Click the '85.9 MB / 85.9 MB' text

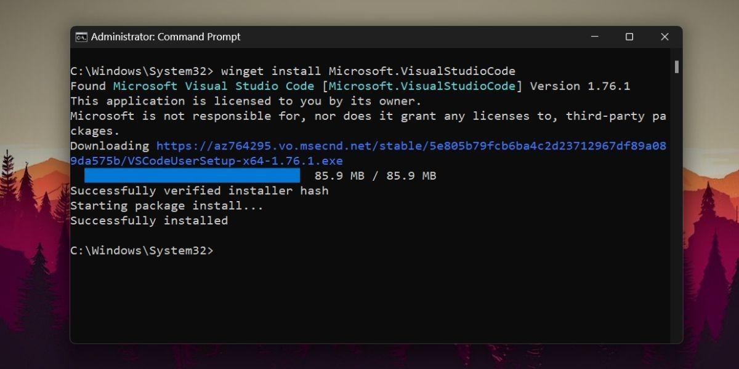tap(375, 176)
